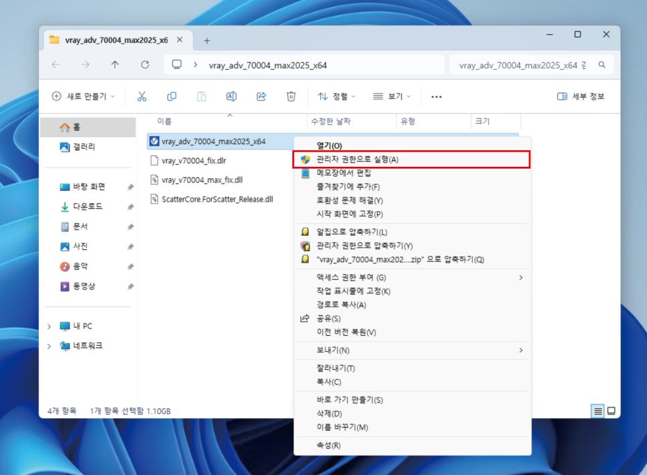Viewport: 647px width, 475px height.
Task: Expand the 네트워크 tree node
Action: point(50,346)
